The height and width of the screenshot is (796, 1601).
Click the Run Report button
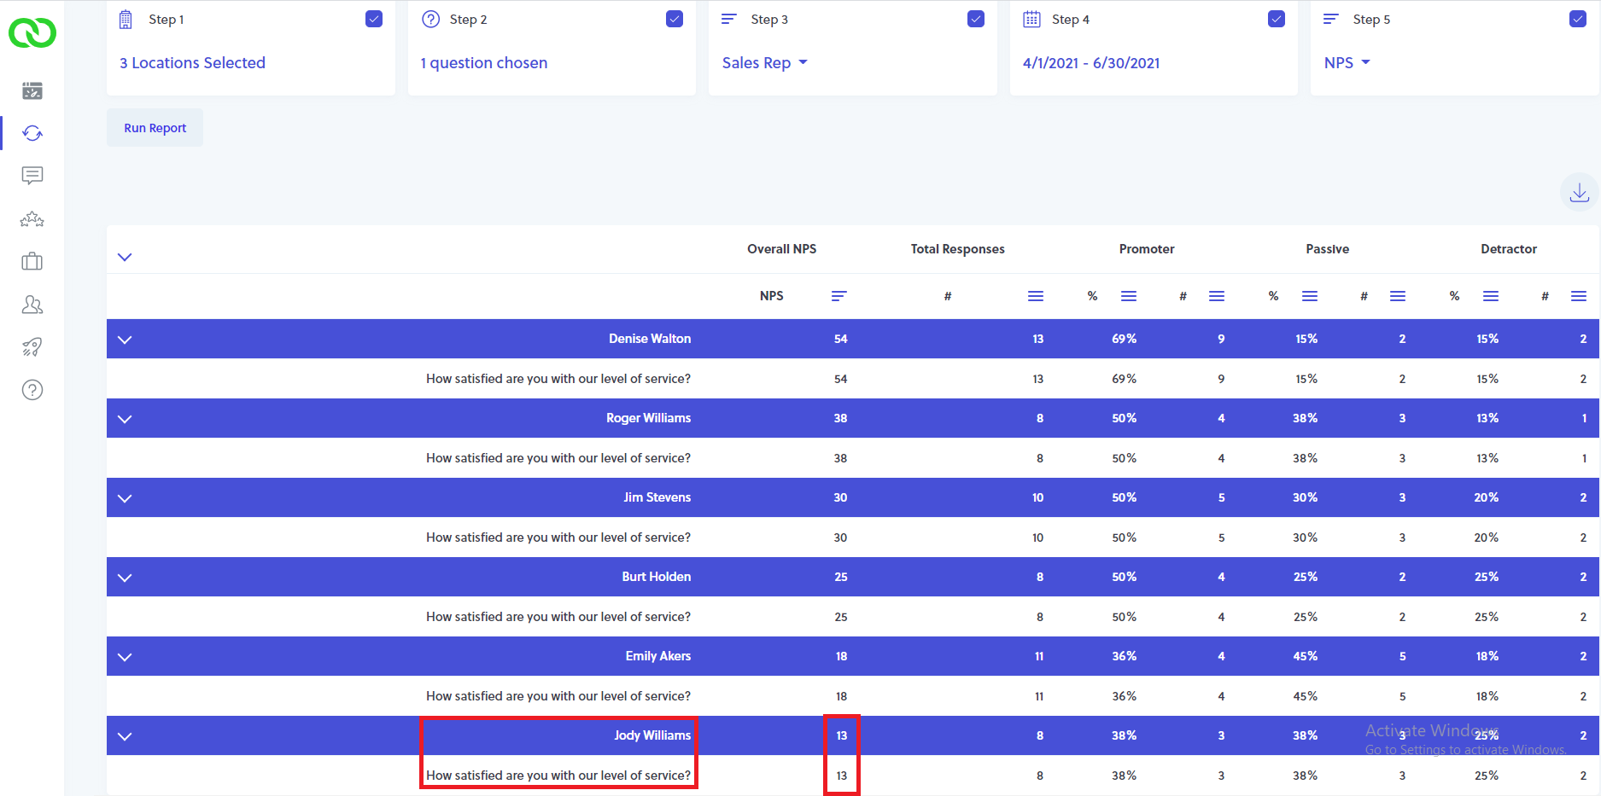click(x=155, y=127)
